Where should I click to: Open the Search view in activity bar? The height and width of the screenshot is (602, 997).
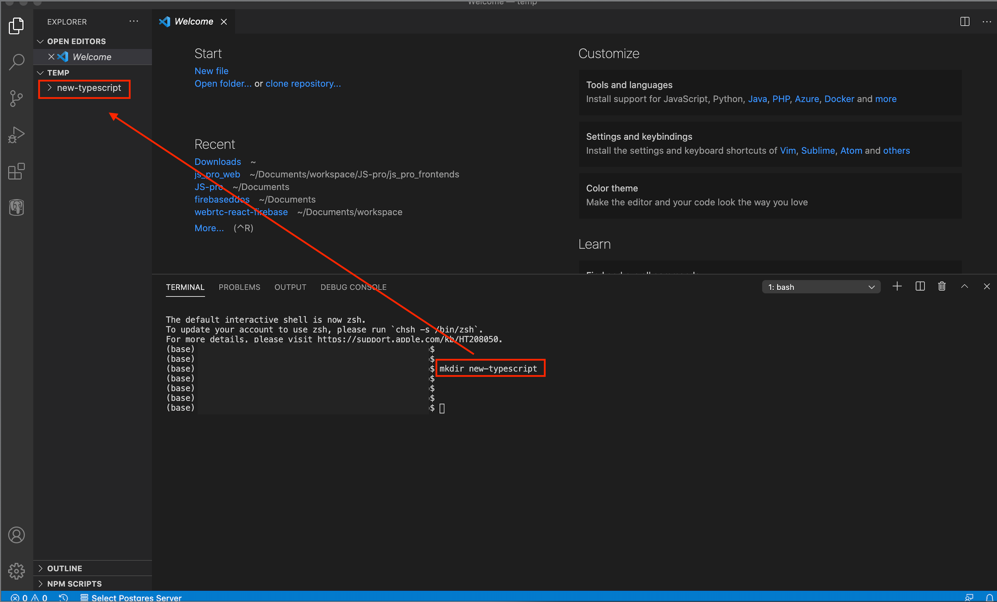click(17, 62)
